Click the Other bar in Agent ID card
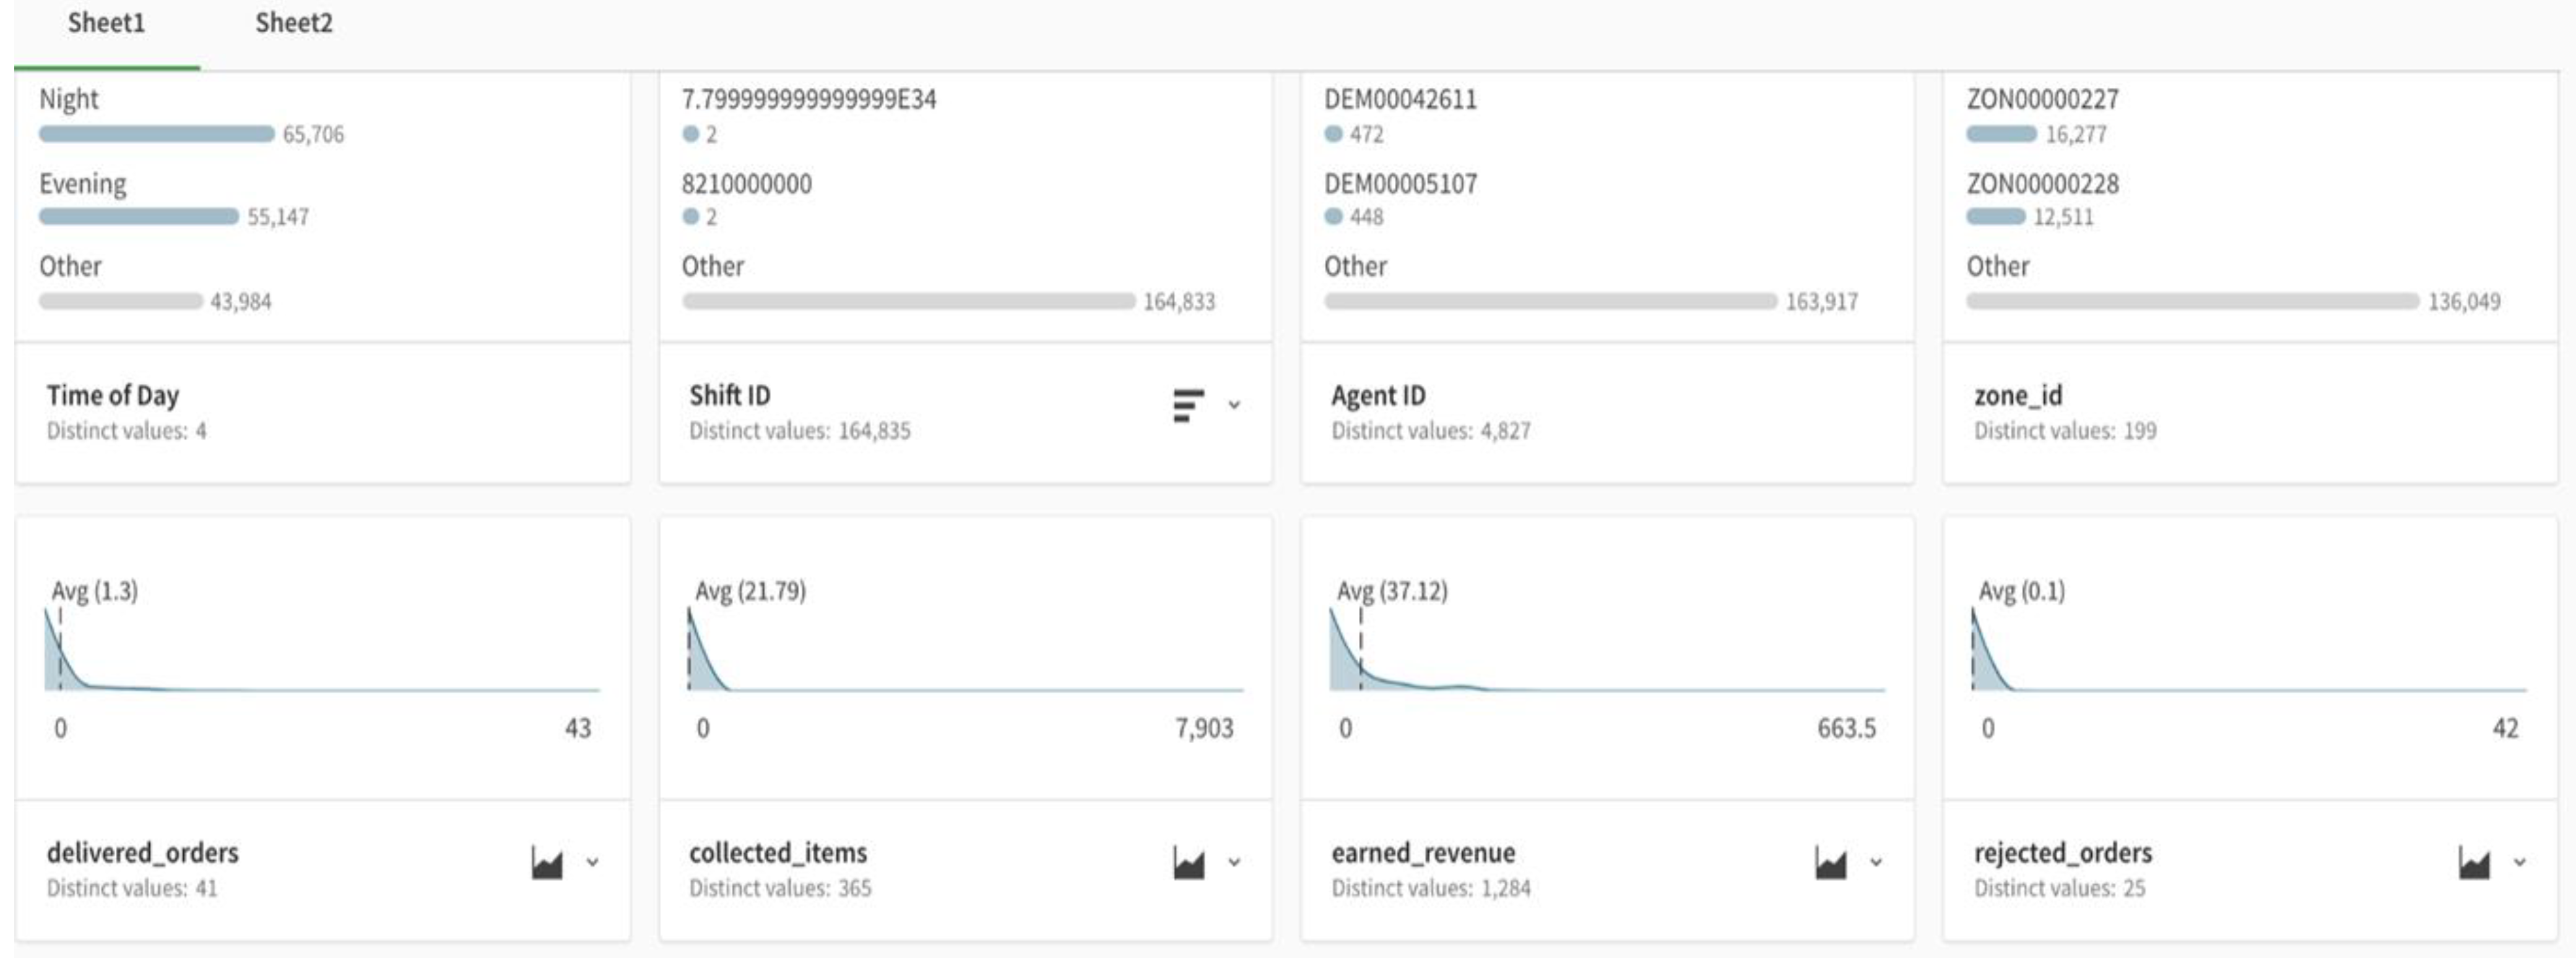Viewport: 2576px width, 959px height. 1550,300
